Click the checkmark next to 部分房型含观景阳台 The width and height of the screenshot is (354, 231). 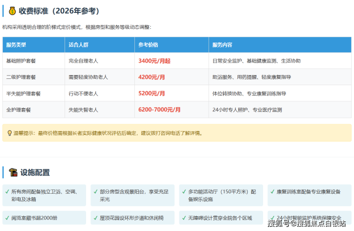(95, 191)
